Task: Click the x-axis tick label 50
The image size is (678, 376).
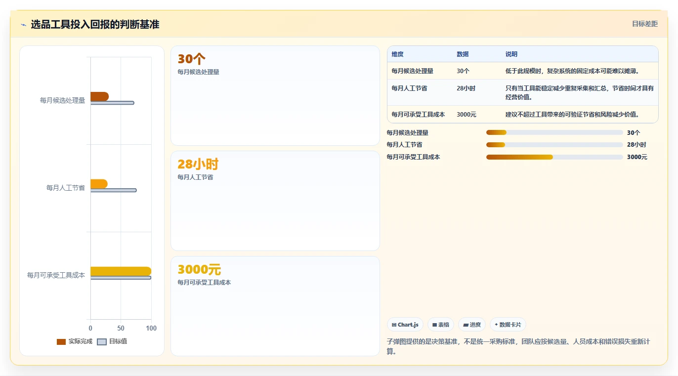Action: pos(121,329)
